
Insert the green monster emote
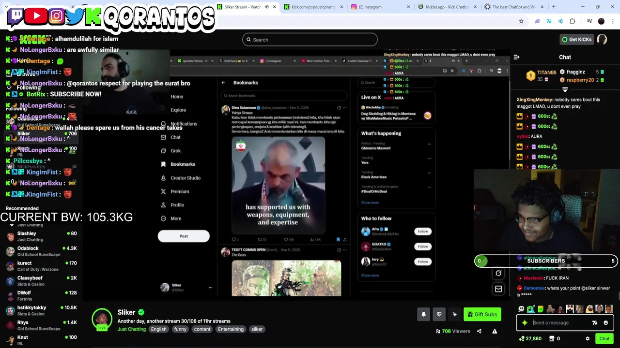click(531, 309)
